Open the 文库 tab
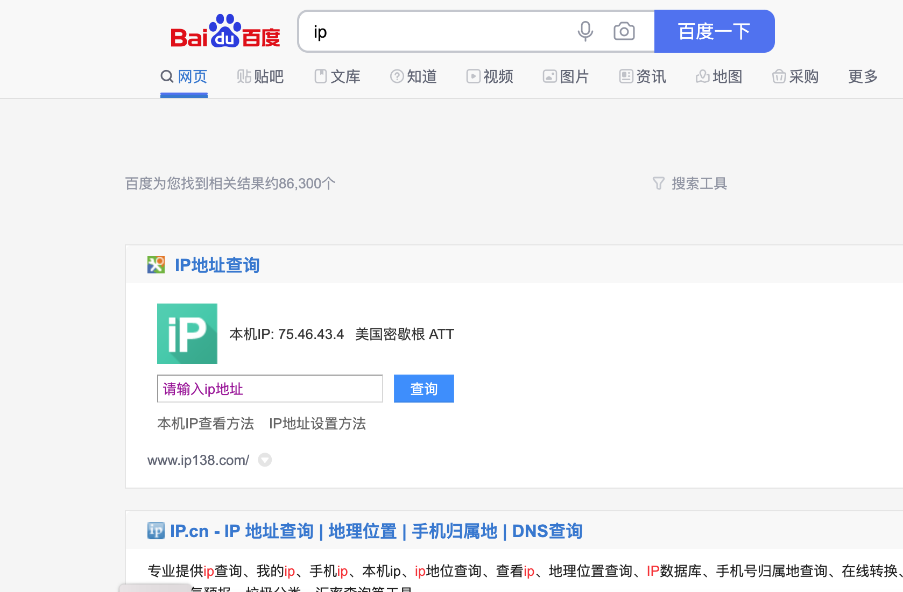 point(337,77)
